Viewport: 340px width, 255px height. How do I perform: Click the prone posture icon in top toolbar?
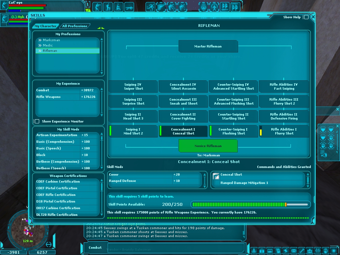tap(129, 7)
